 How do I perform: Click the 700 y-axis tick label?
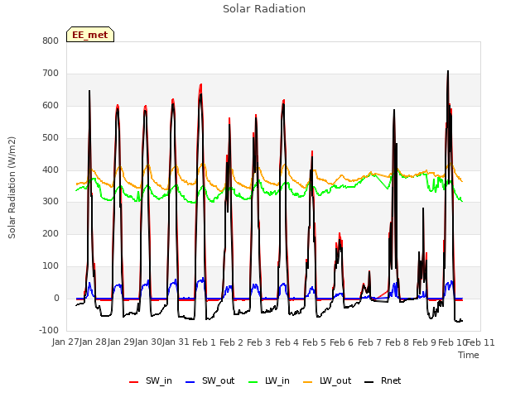click(51, 74)
